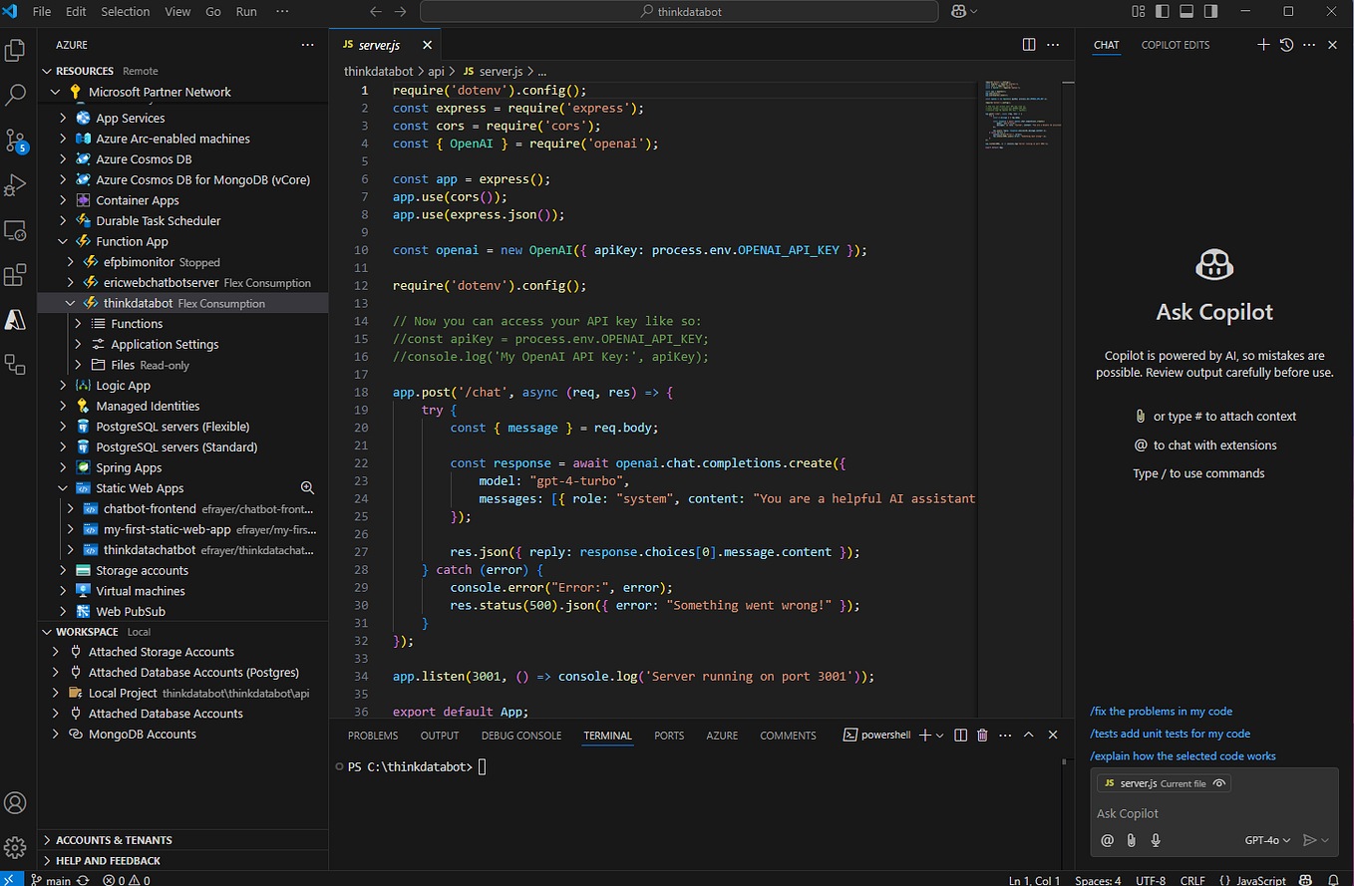Open the Source Control view icon
The height and width of the screenshot is (886, 1354).
tap(16, 141)
